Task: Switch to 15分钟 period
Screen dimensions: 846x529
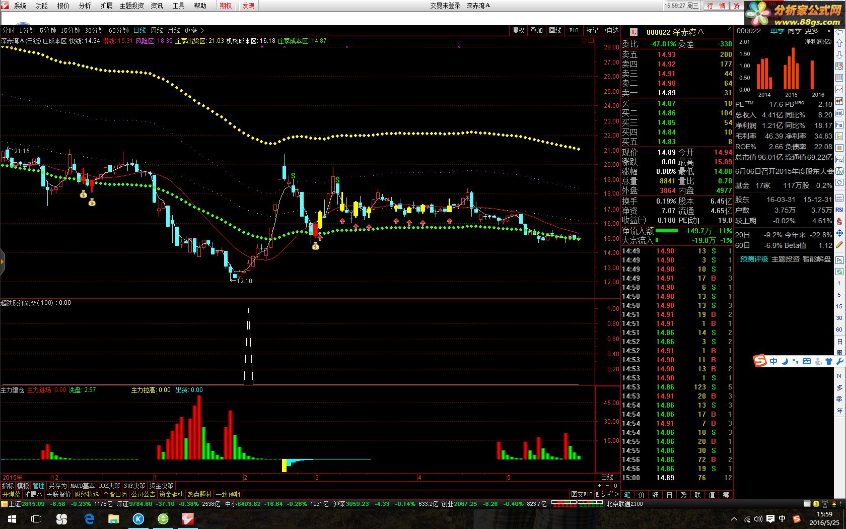Action: (70, 31)
